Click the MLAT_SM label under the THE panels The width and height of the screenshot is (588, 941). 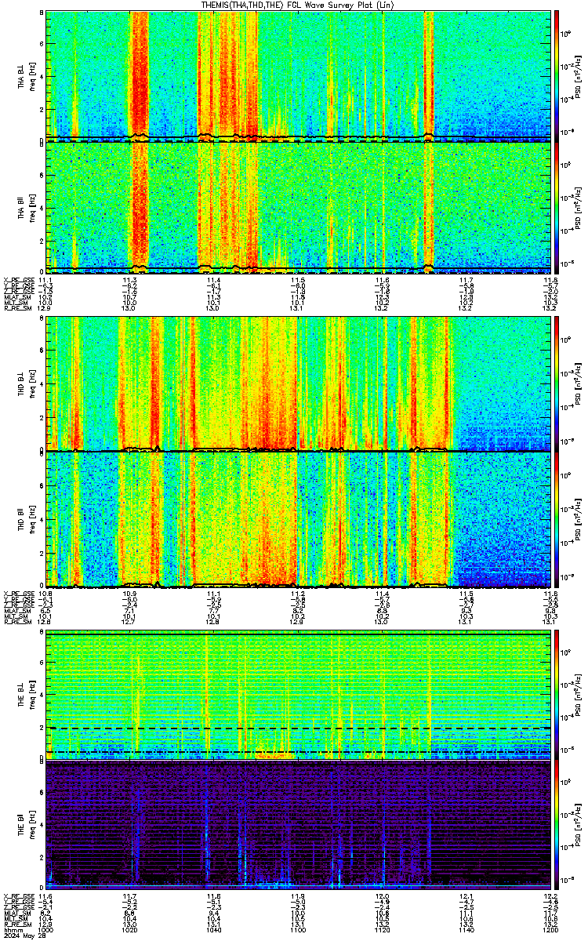(x=16, y=914)
